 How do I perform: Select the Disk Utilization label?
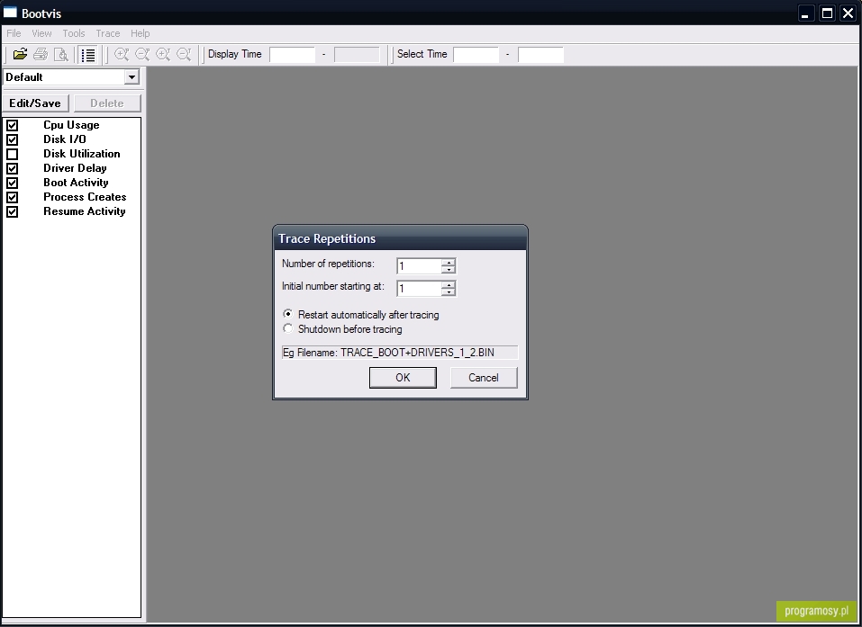[82, 154]
